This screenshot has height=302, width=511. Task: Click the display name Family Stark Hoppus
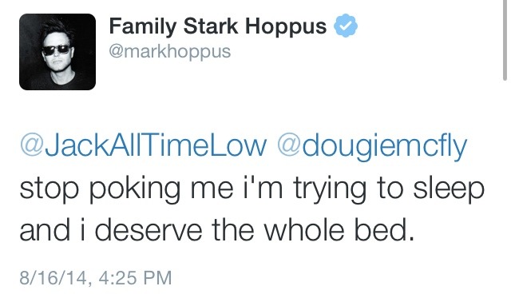tap(218, 26)
